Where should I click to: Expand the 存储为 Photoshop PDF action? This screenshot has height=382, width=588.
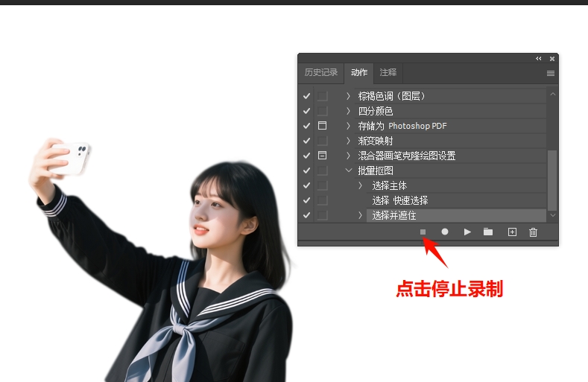(348, 126)
